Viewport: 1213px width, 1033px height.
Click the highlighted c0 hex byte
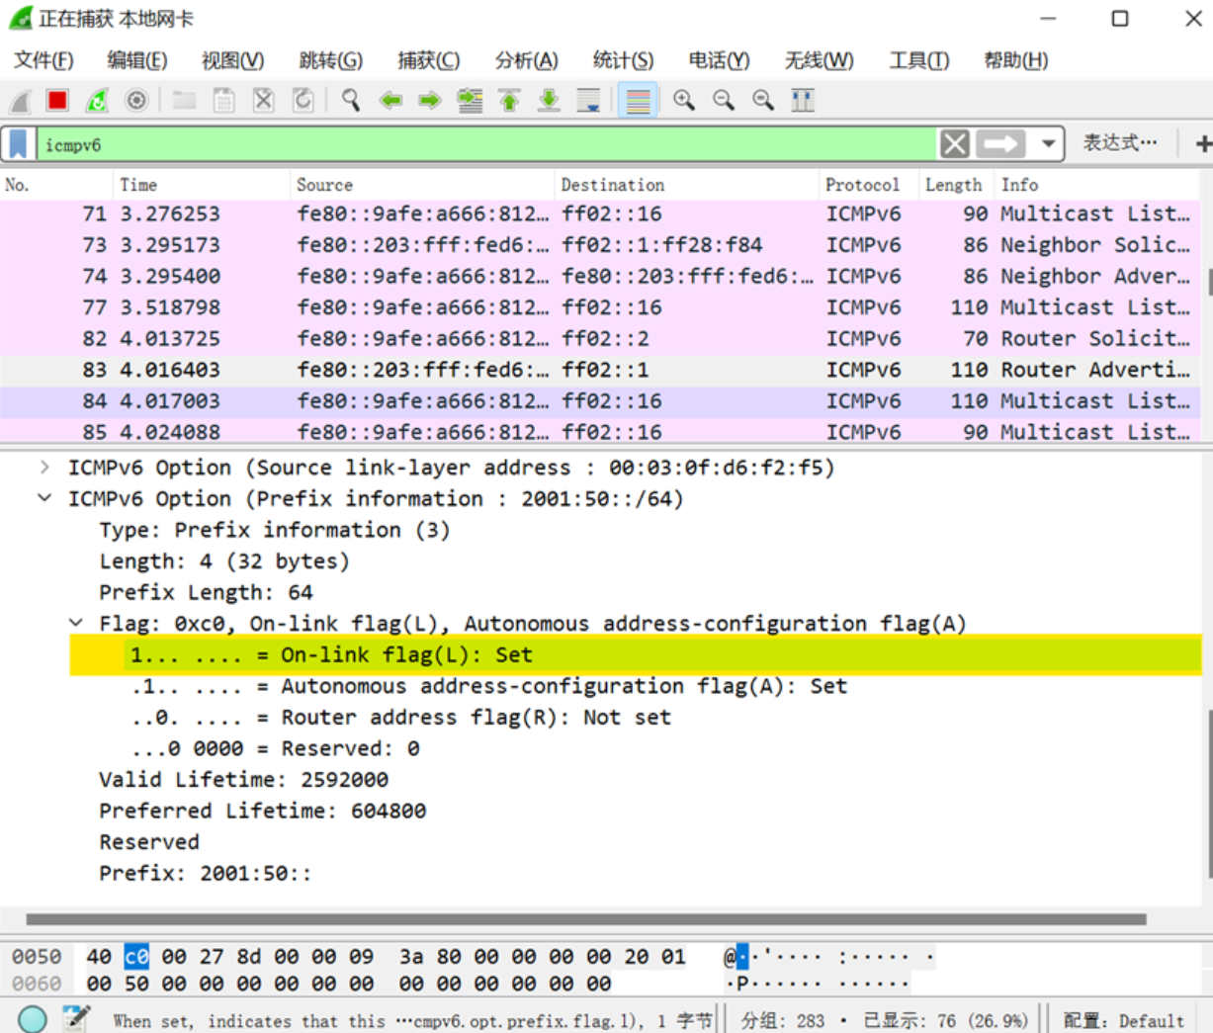pyautogui.click(x=135, y=957)
